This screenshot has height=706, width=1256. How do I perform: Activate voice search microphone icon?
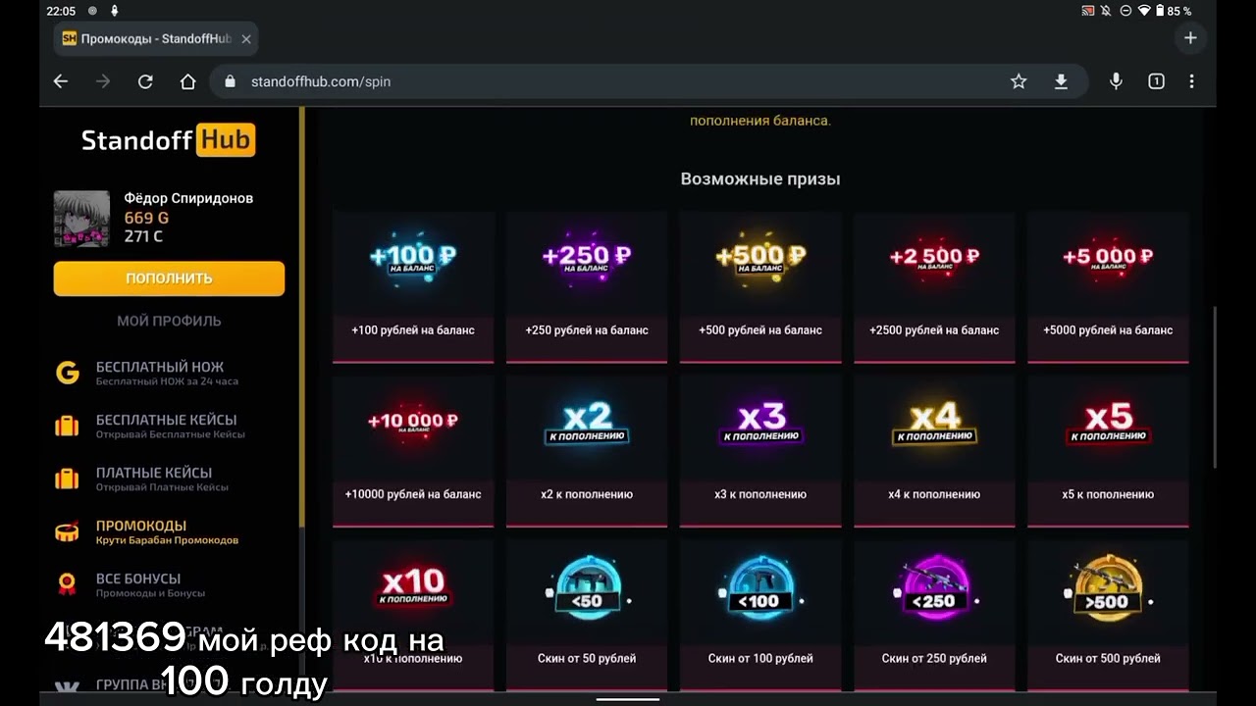(1116, 81)
